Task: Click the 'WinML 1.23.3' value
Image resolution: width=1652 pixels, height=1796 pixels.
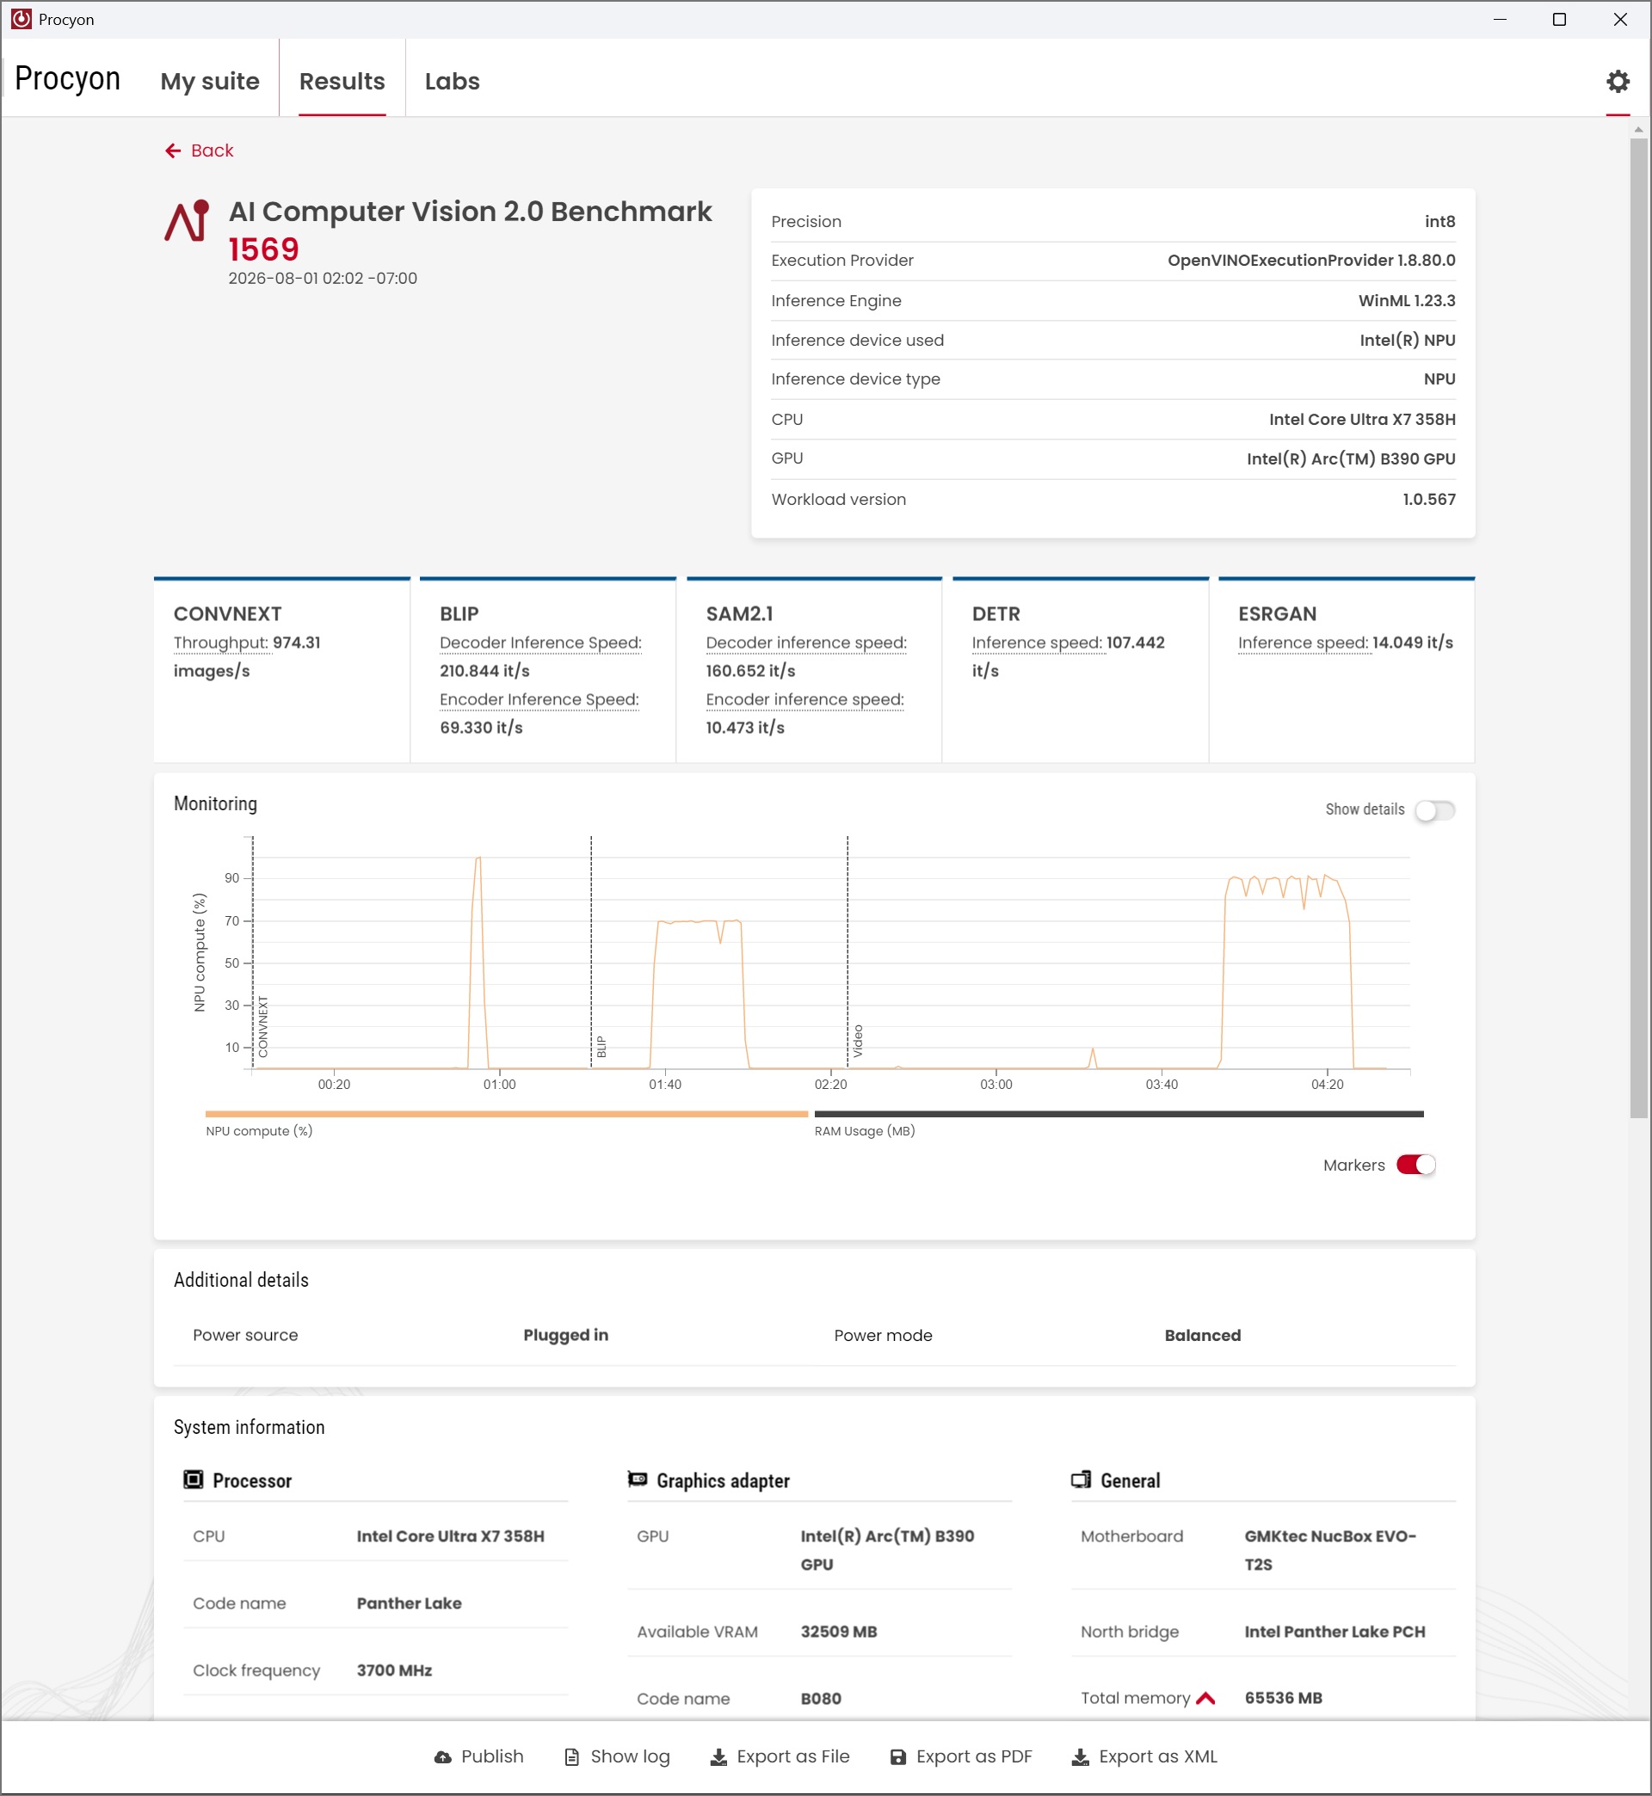Action: pos(1407,301)
